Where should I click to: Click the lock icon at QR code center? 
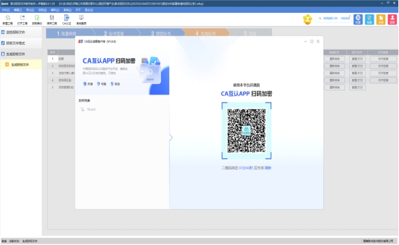click(x=247, y=130)
